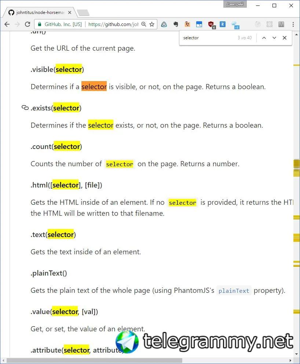Click the .visible(selector) heading
The width and height of the screenshot is (300, 364).
[57, 69]
